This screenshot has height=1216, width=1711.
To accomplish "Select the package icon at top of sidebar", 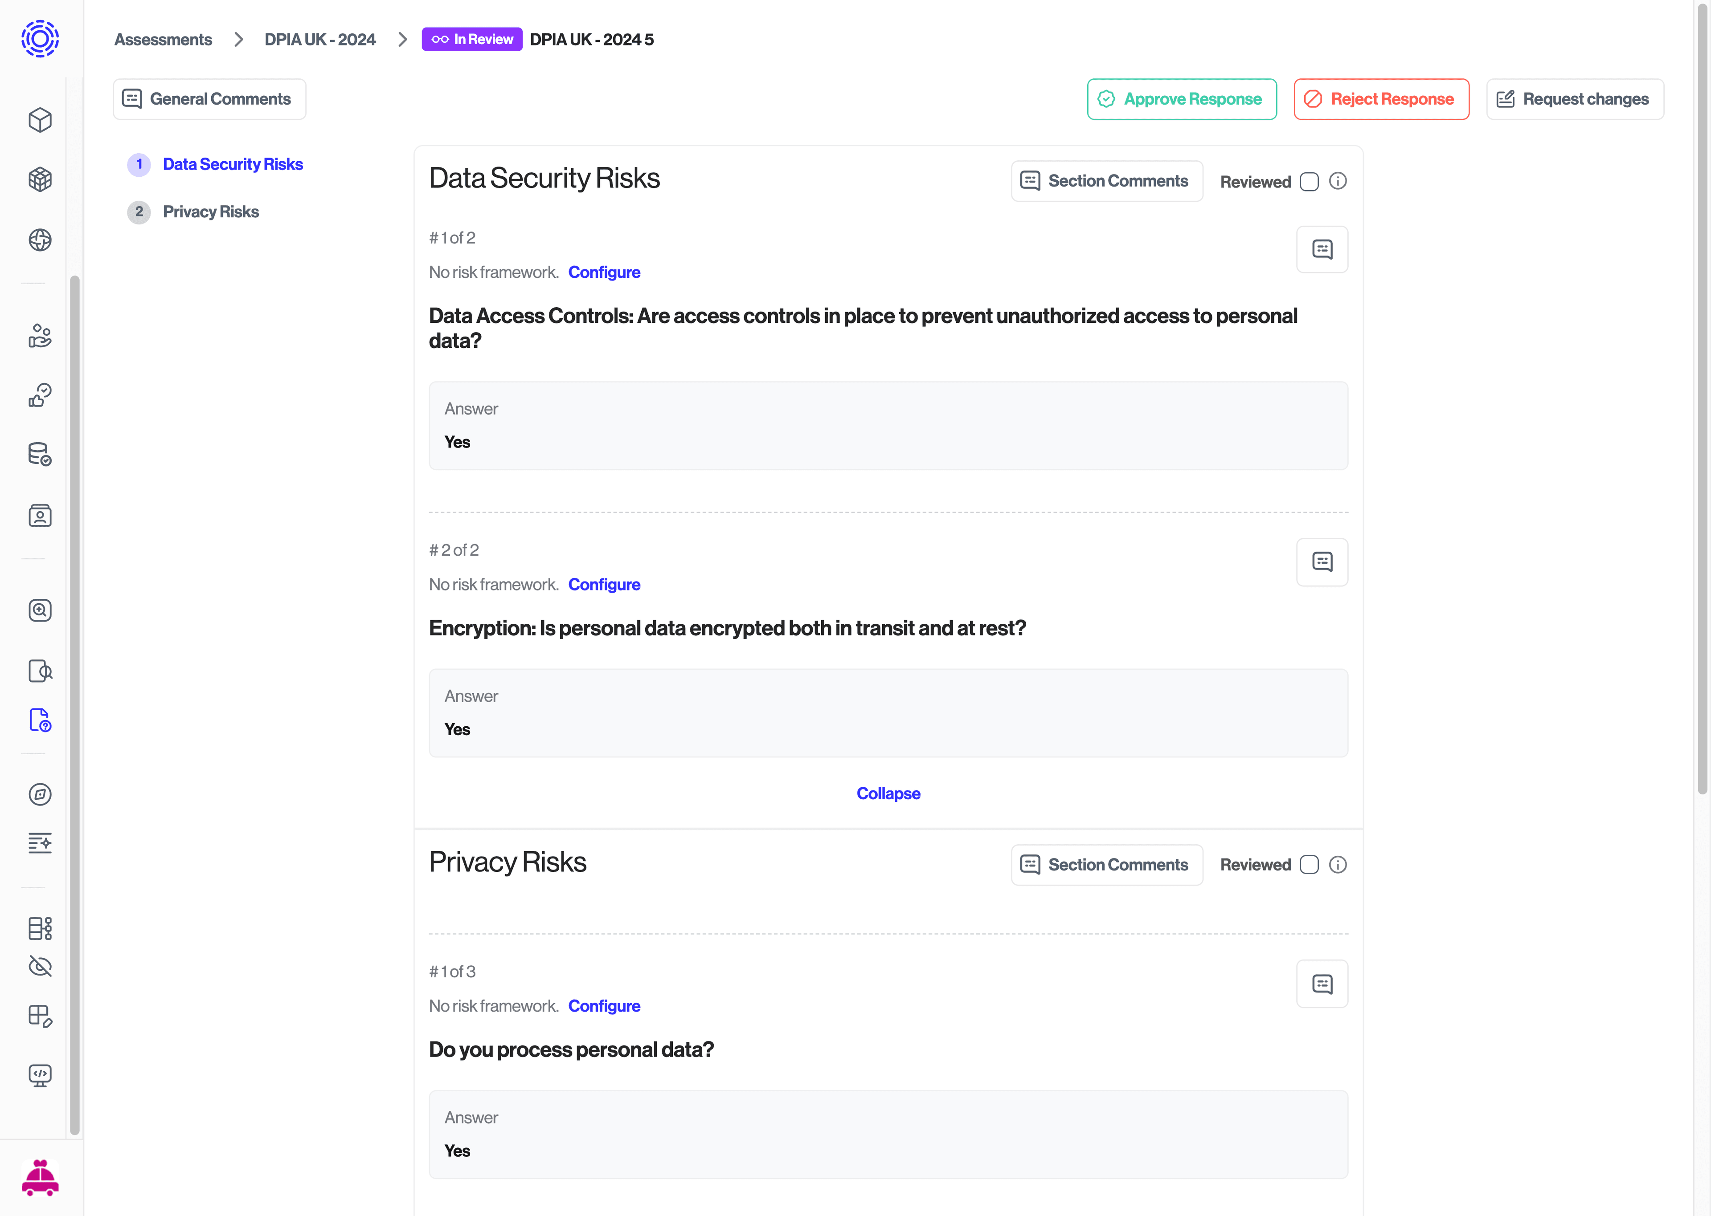I will [40, 120].
